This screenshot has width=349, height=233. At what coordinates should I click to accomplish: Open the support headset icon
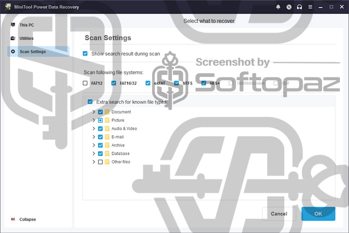coord(299,7)
